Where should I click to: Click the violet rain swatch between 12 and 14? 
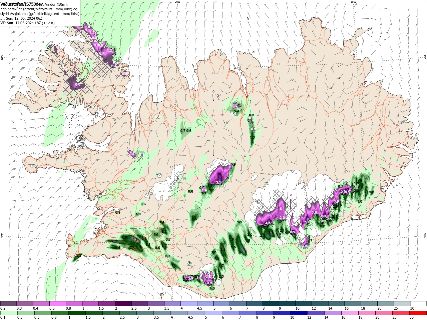316,313
